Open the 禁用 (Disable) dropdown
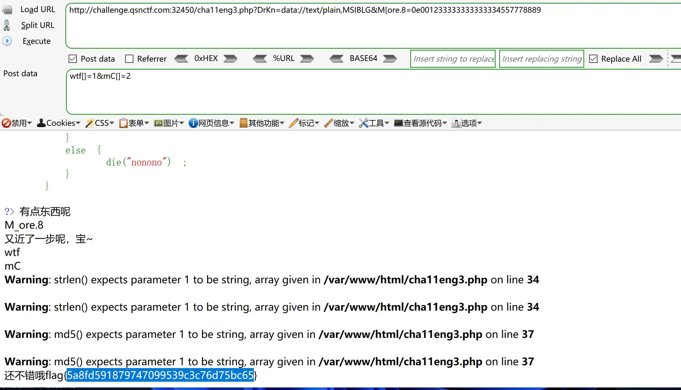The height and width of the screenshot is (390, 681). (x=17, y=123)
